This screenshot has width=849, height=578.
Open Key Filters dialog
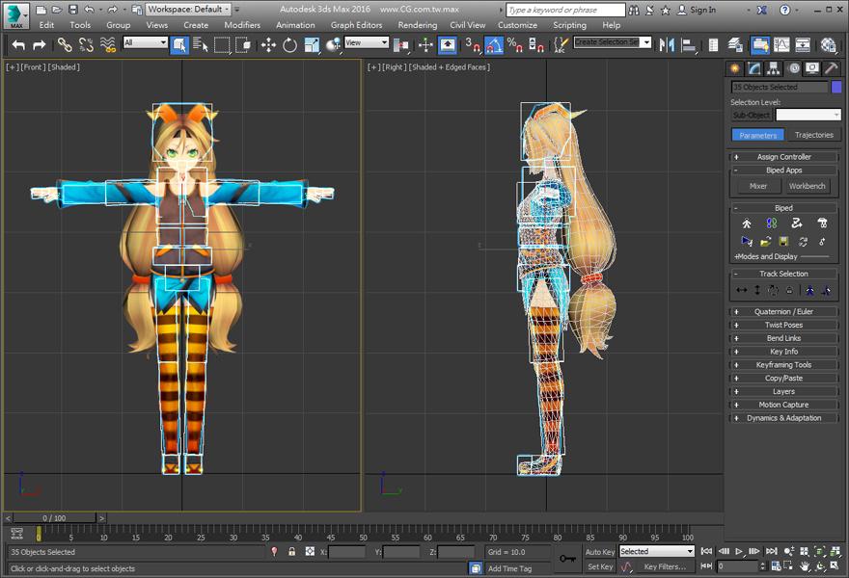tap(664, 567)
